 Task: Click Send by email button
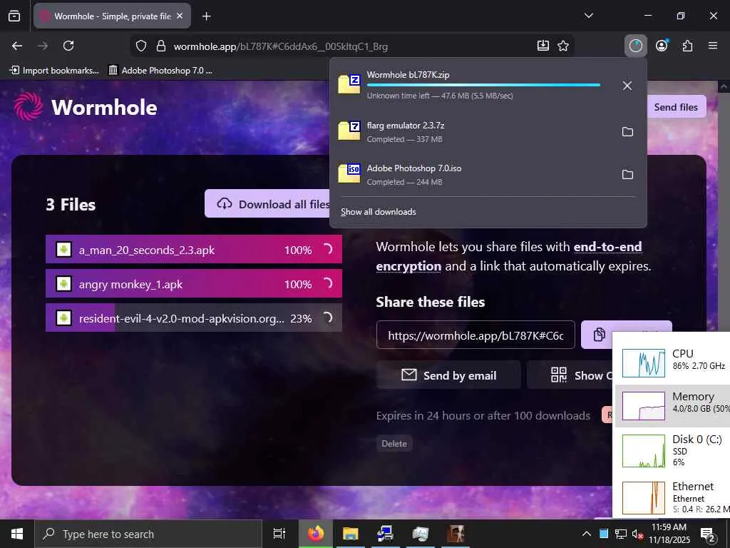coord(448,375)
